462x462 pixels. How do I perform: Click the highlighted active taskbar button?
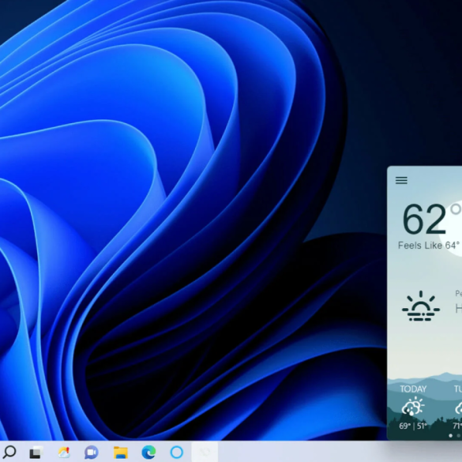[x=205, y=452]
